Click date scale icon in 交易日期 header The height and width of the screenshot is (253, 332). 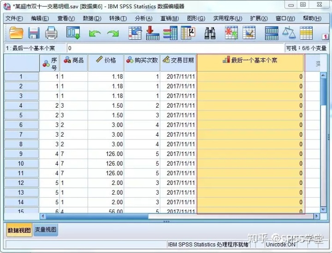tap(166, 59)
